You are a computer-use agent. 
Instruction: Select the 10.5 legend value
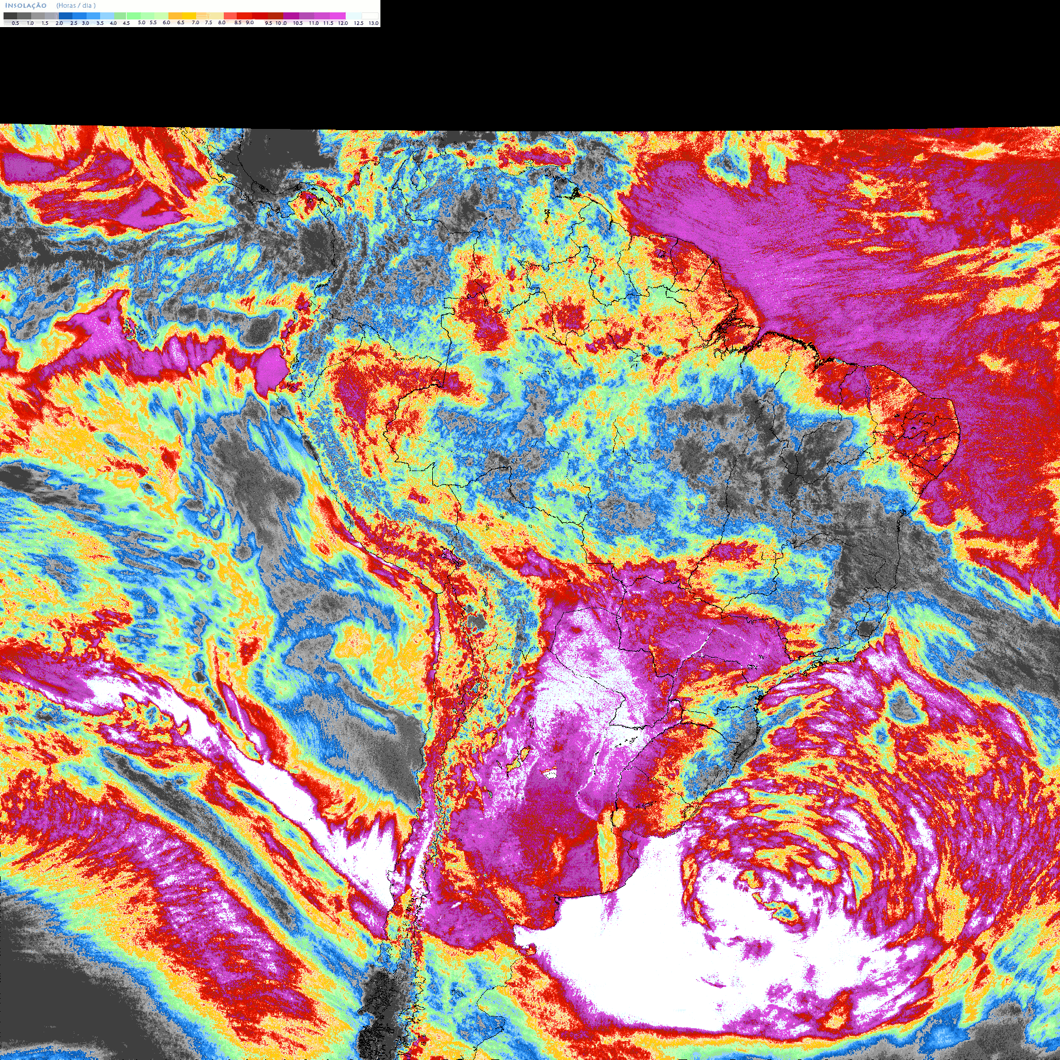tap(298, 23)
